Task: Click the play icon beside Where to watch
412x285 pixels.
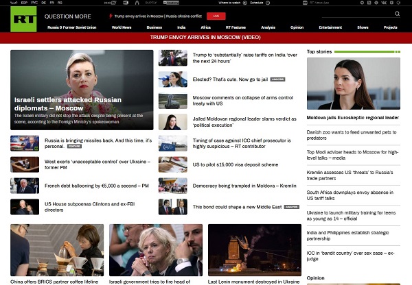Action: pyautogui.click(x=245, y=3)
